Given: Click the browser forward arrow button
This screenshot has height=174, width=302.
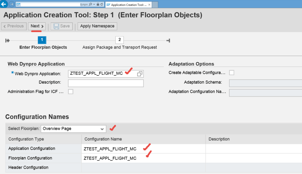Looking at the screenshot, I should 12,5.
